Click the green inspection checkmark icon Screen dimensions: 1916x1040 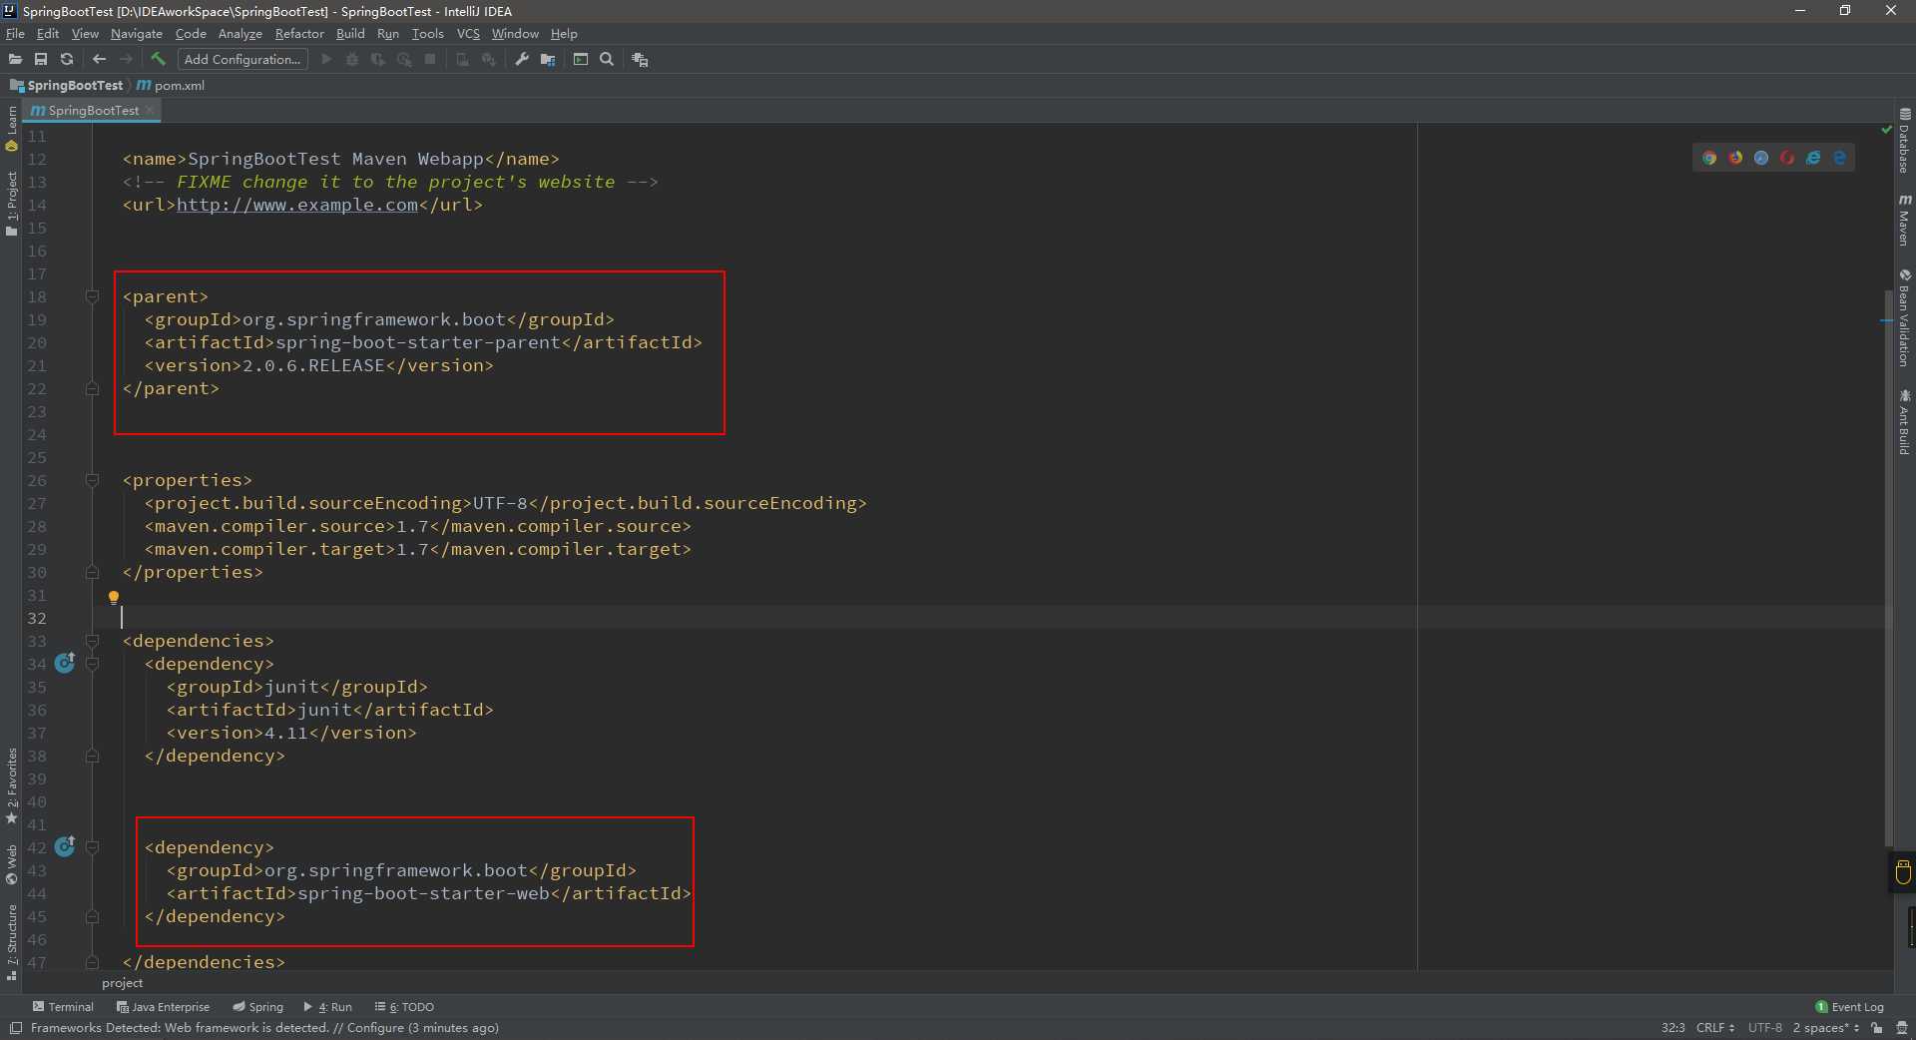[1886, 130]
